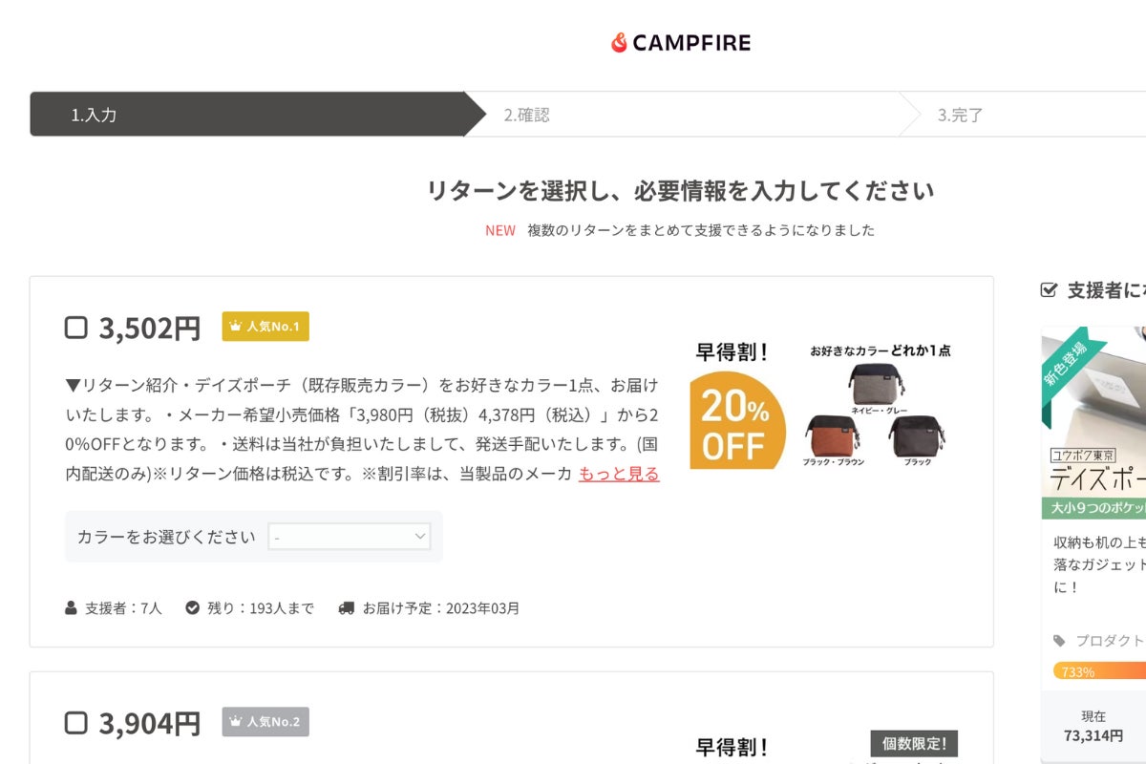The width and height of the screenshot is (1146, 764).
Task: Expand description with もっと見る link
Action: (x=619, y=474)
